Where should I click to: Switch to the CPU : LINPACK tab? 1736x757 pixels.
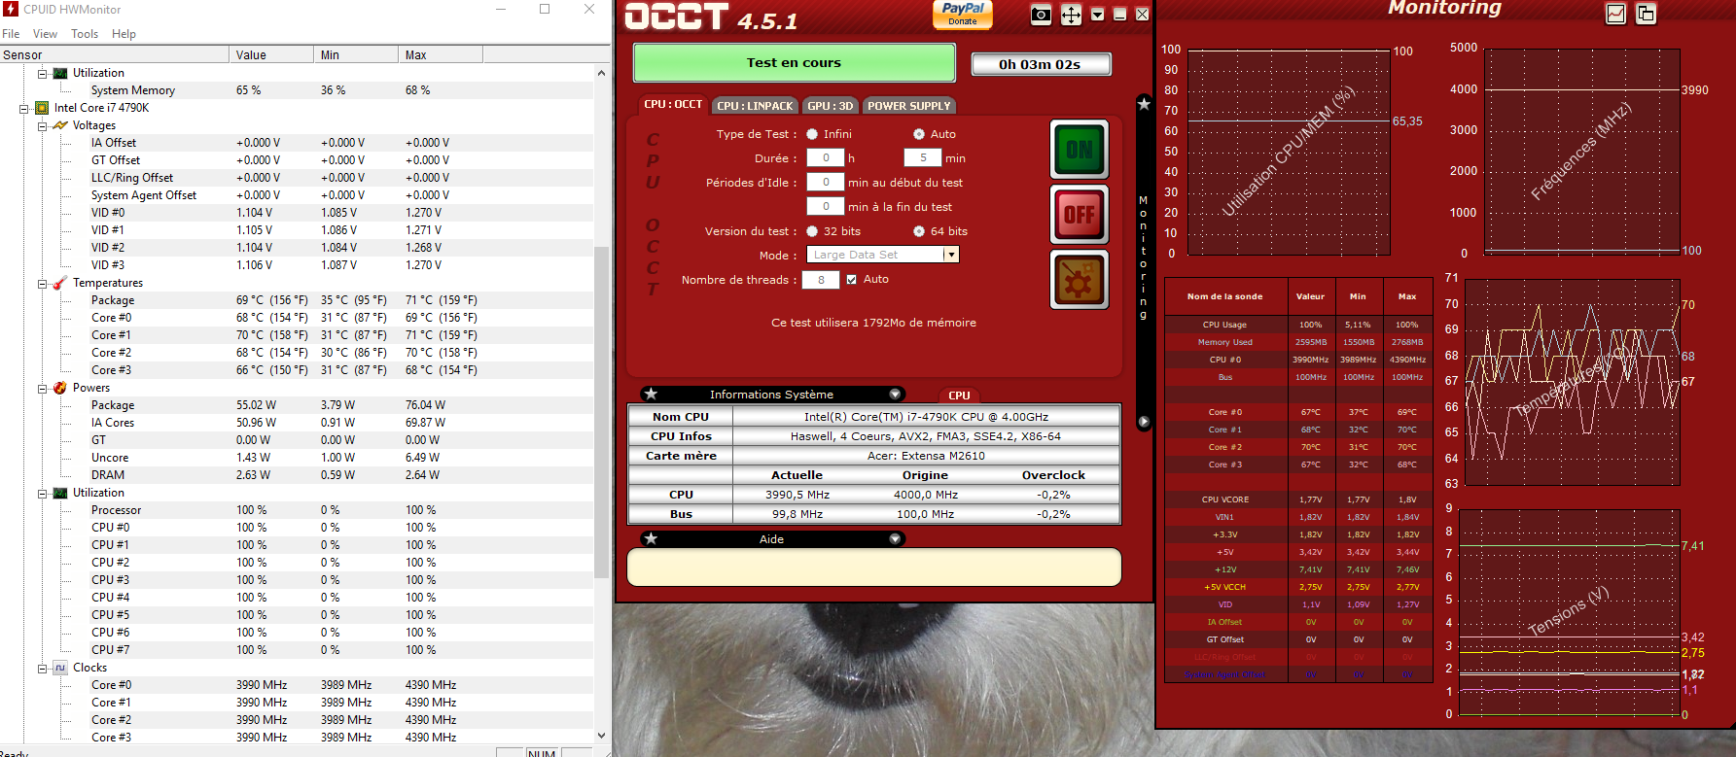click(755, 105)
